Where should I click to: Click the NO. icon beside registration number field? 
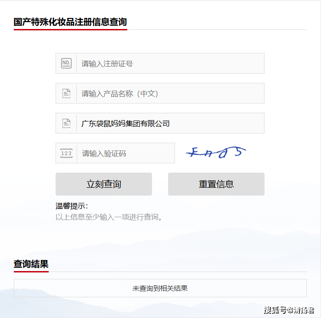pos(66,64)
